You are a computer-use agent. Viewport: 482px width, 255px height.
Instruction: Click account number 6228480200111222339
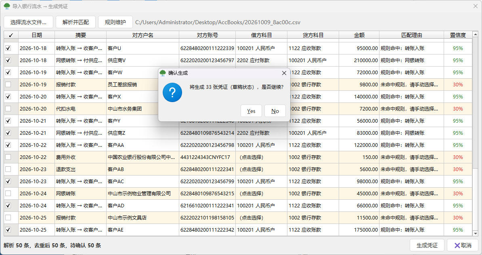(x=207, y=48)
